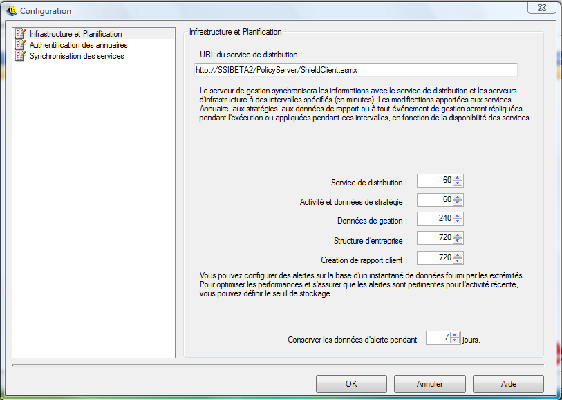The image size is (562, 400).
Task: Click the Configuration window title icon
Action: coord(12,11)
